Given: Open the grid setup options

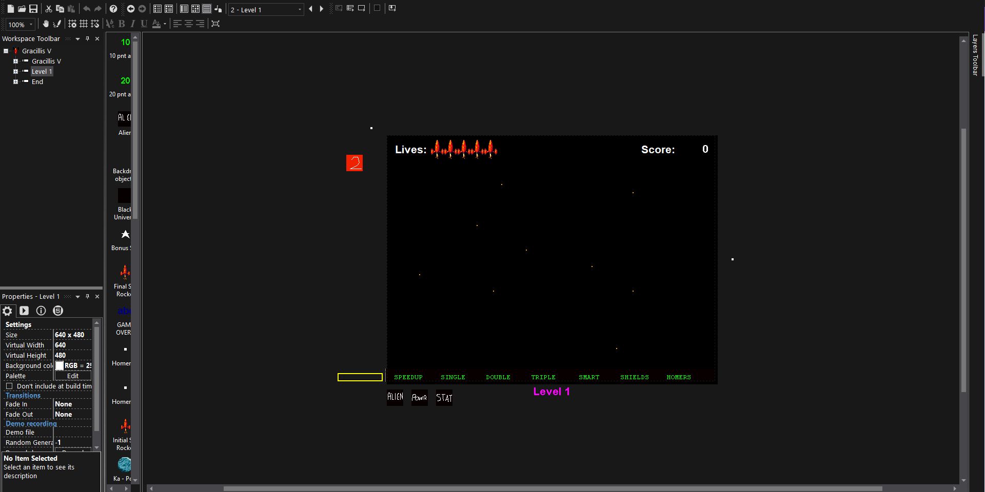Looking at the screenshot, I should 73,24.
